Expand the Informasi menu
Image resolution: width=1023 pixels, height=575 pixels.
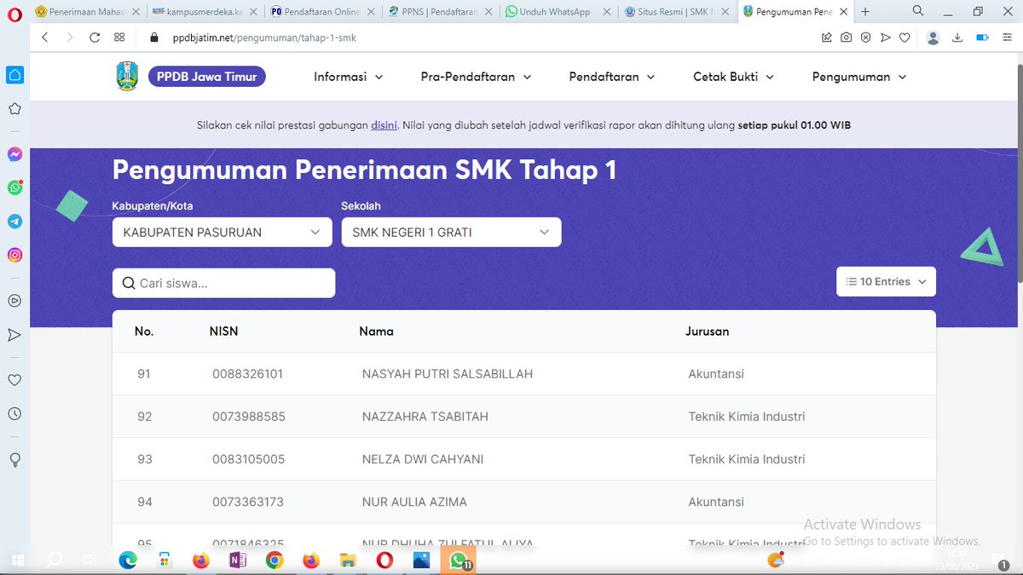click(349, 77)
